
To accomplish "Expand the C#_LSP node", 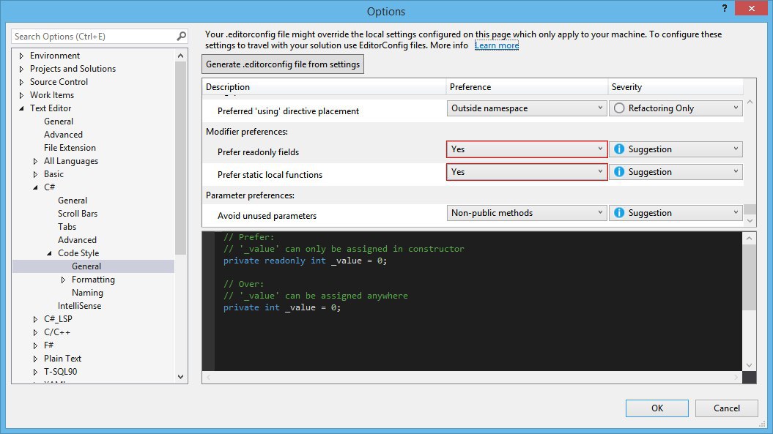I will tap(35, 319).
